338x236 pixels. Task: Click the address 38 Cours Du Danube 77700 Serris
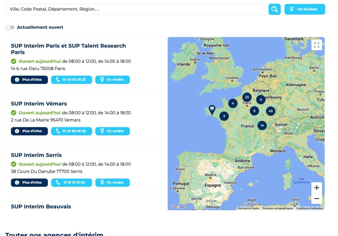point(47,172)
